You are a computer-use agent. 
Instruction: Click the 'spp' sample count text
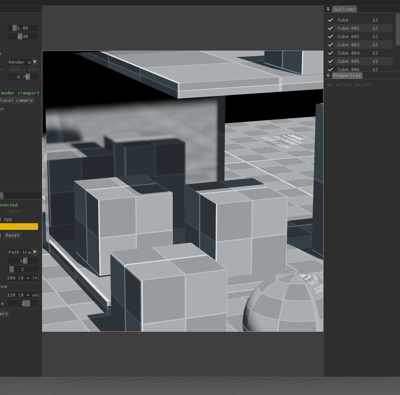pyautogui.click(x=8, y=219)
